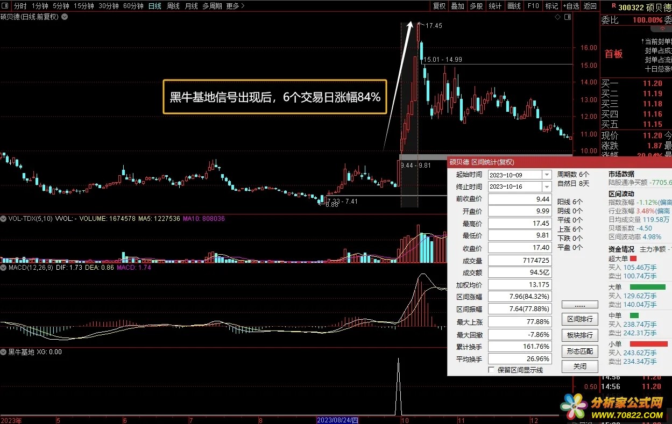Image resolution: width=672 pixels, height=424 pixels.
Task: Click the 最高价 value 17.45 field
Action: click(520, 223)
